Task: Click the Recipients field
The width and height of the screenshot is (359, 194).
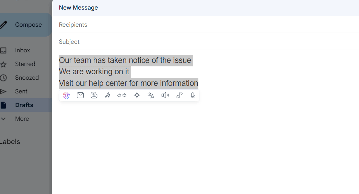Action: 206,25
